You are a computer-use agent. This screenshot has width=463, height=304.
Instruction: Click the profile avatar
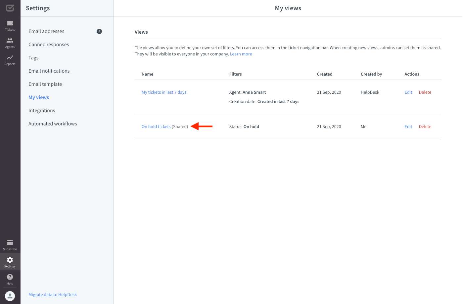(x=10, y=296)
